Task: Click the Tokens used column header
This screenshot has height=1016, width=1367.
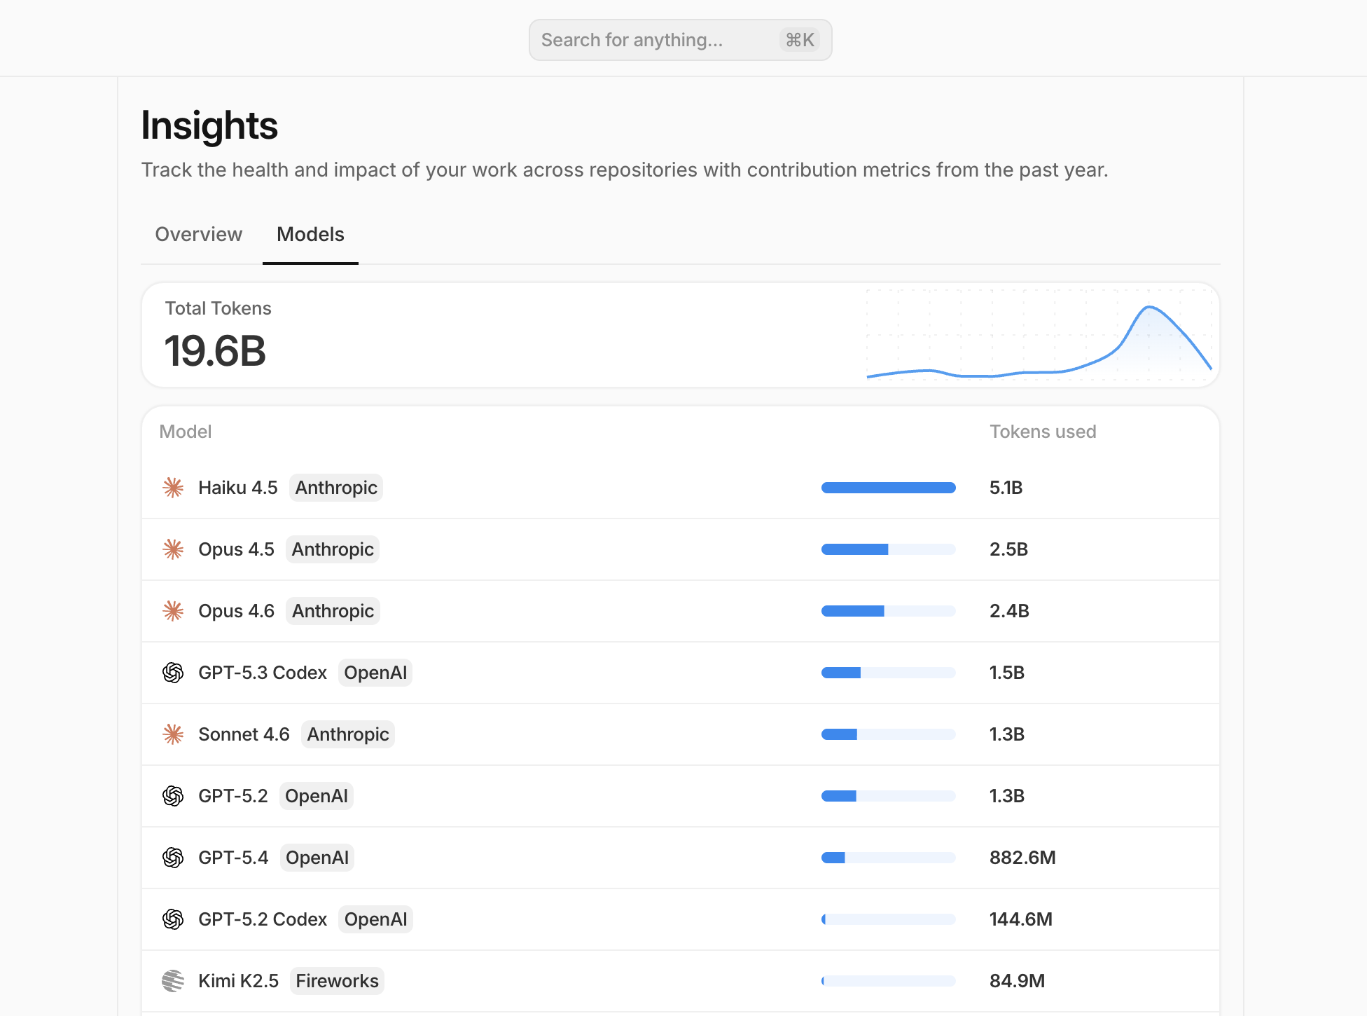Action: [1043, 431]
